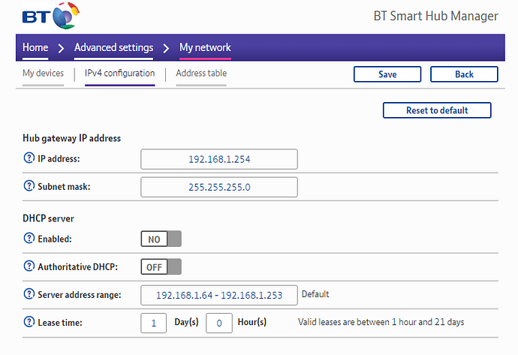Open help icon for Subnet mask
This screenshot has width=518, height=355.
[29, 186]
